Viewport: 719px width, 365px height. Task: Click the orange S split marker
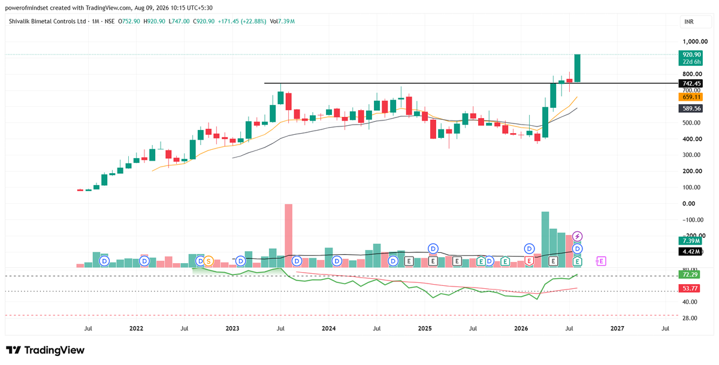[209, 261]
